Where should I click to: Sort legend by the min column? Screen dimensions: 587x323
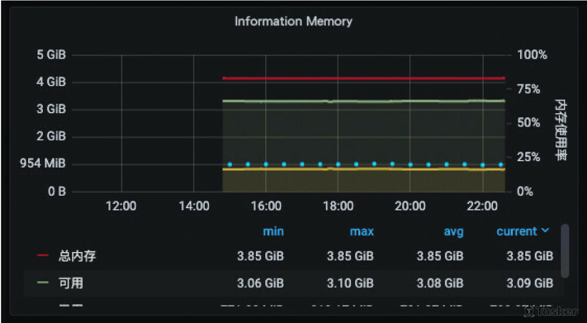pos(273,231)
